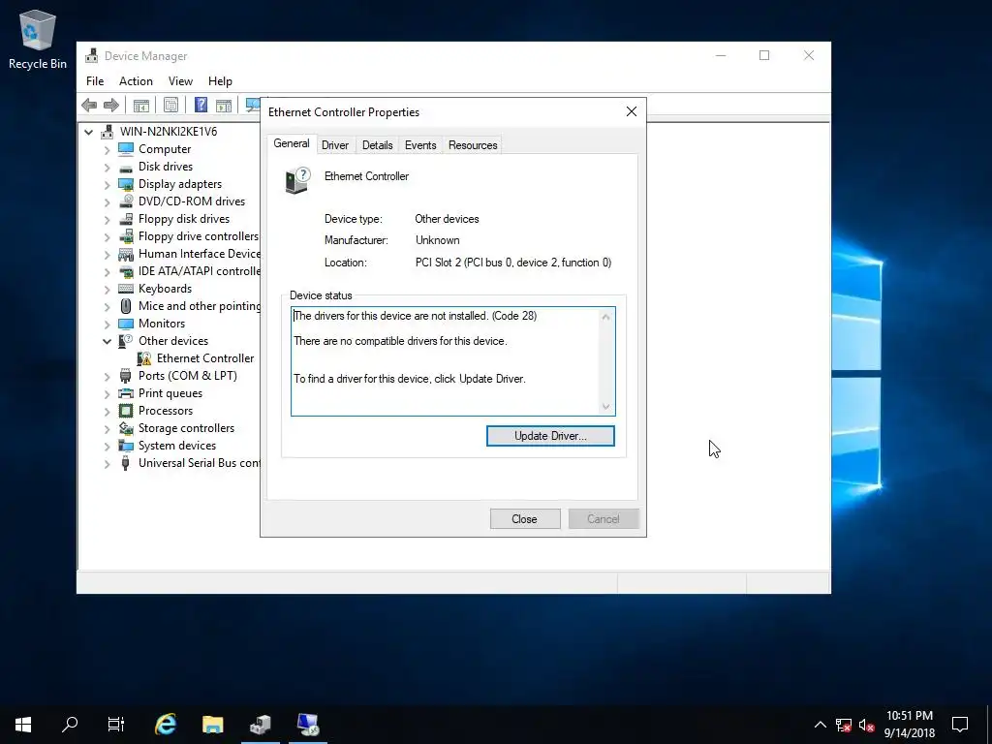Viewport: 992px width, 744px height.
Task: Open Task View from the taskbar
Action: pyautogui.click(x=116, y=725)
